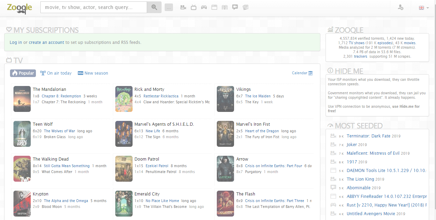436x220 pixels.
Task: Open episode Rattlestar Ricklactica
Action: click(x=161, y=96)
